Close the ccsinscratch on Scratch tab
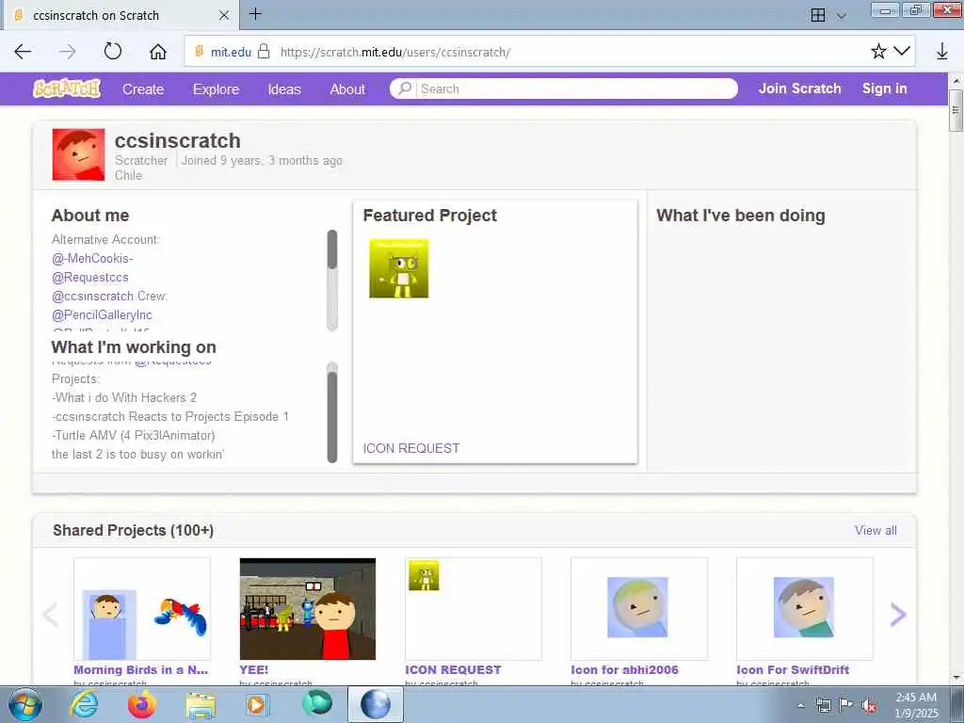964x723 pixels. tap(224, 15)
